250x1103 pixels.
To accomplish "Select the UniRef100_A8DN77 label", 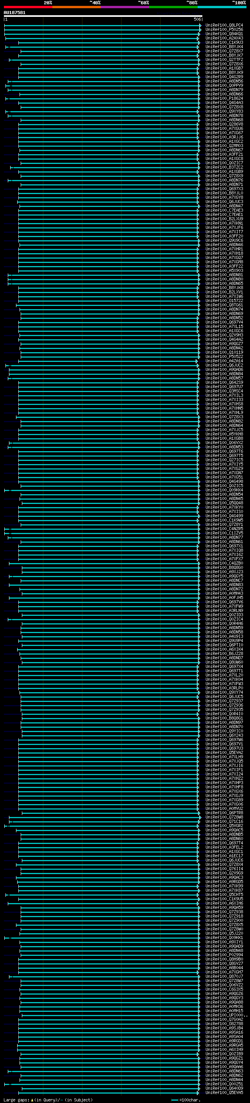I will tap(224, 537).
